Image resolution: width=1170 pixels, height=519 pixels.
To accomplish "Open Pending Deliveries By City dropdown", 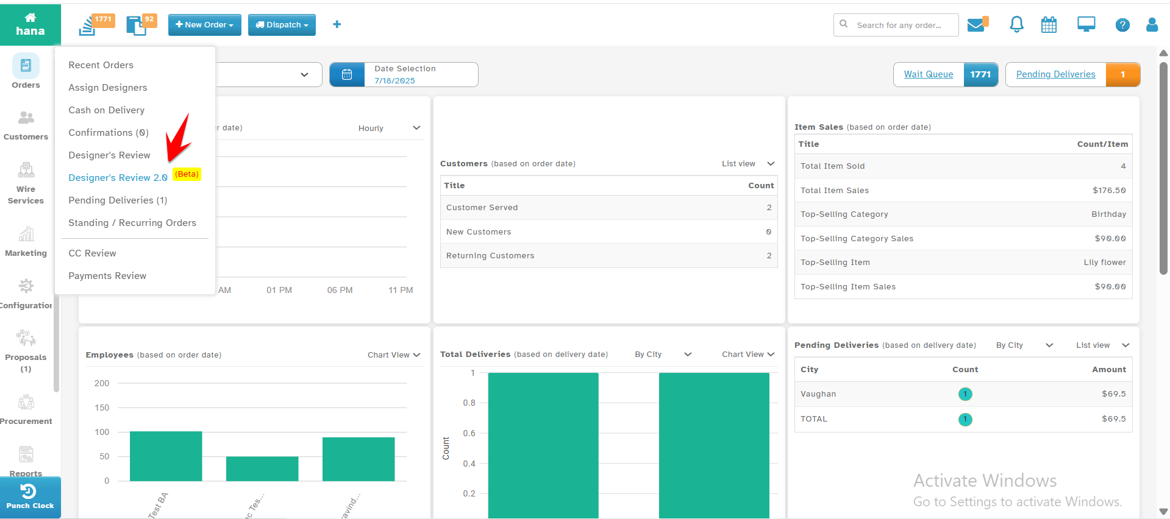I will pyautogui.click(x=1024, y=345).
